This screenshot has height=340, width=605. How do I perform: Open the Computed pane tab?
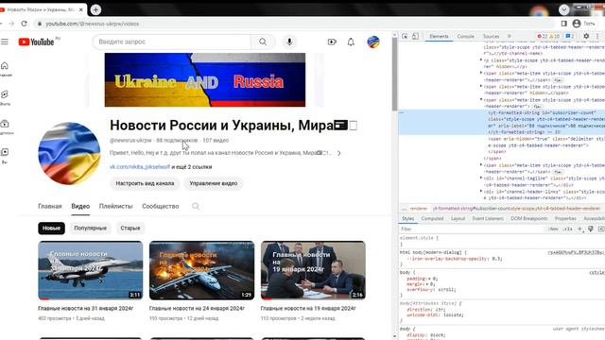pyautogui.click(x=432, y=218)
